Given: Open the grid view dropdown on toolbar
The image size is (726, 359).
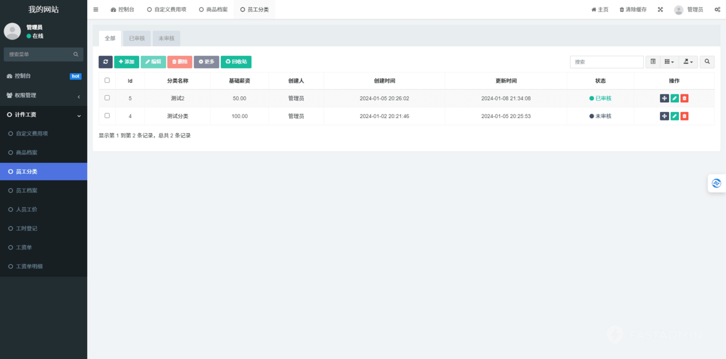Looking at the screenshot, I should (x=669, y=62).
